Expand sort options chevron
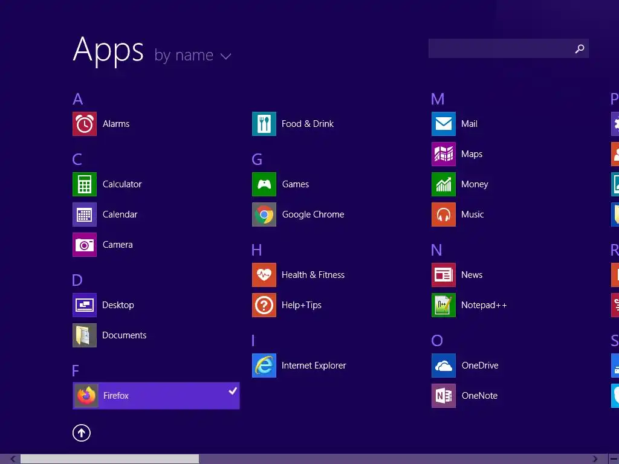The image size is (619, 464). [226, 57]
